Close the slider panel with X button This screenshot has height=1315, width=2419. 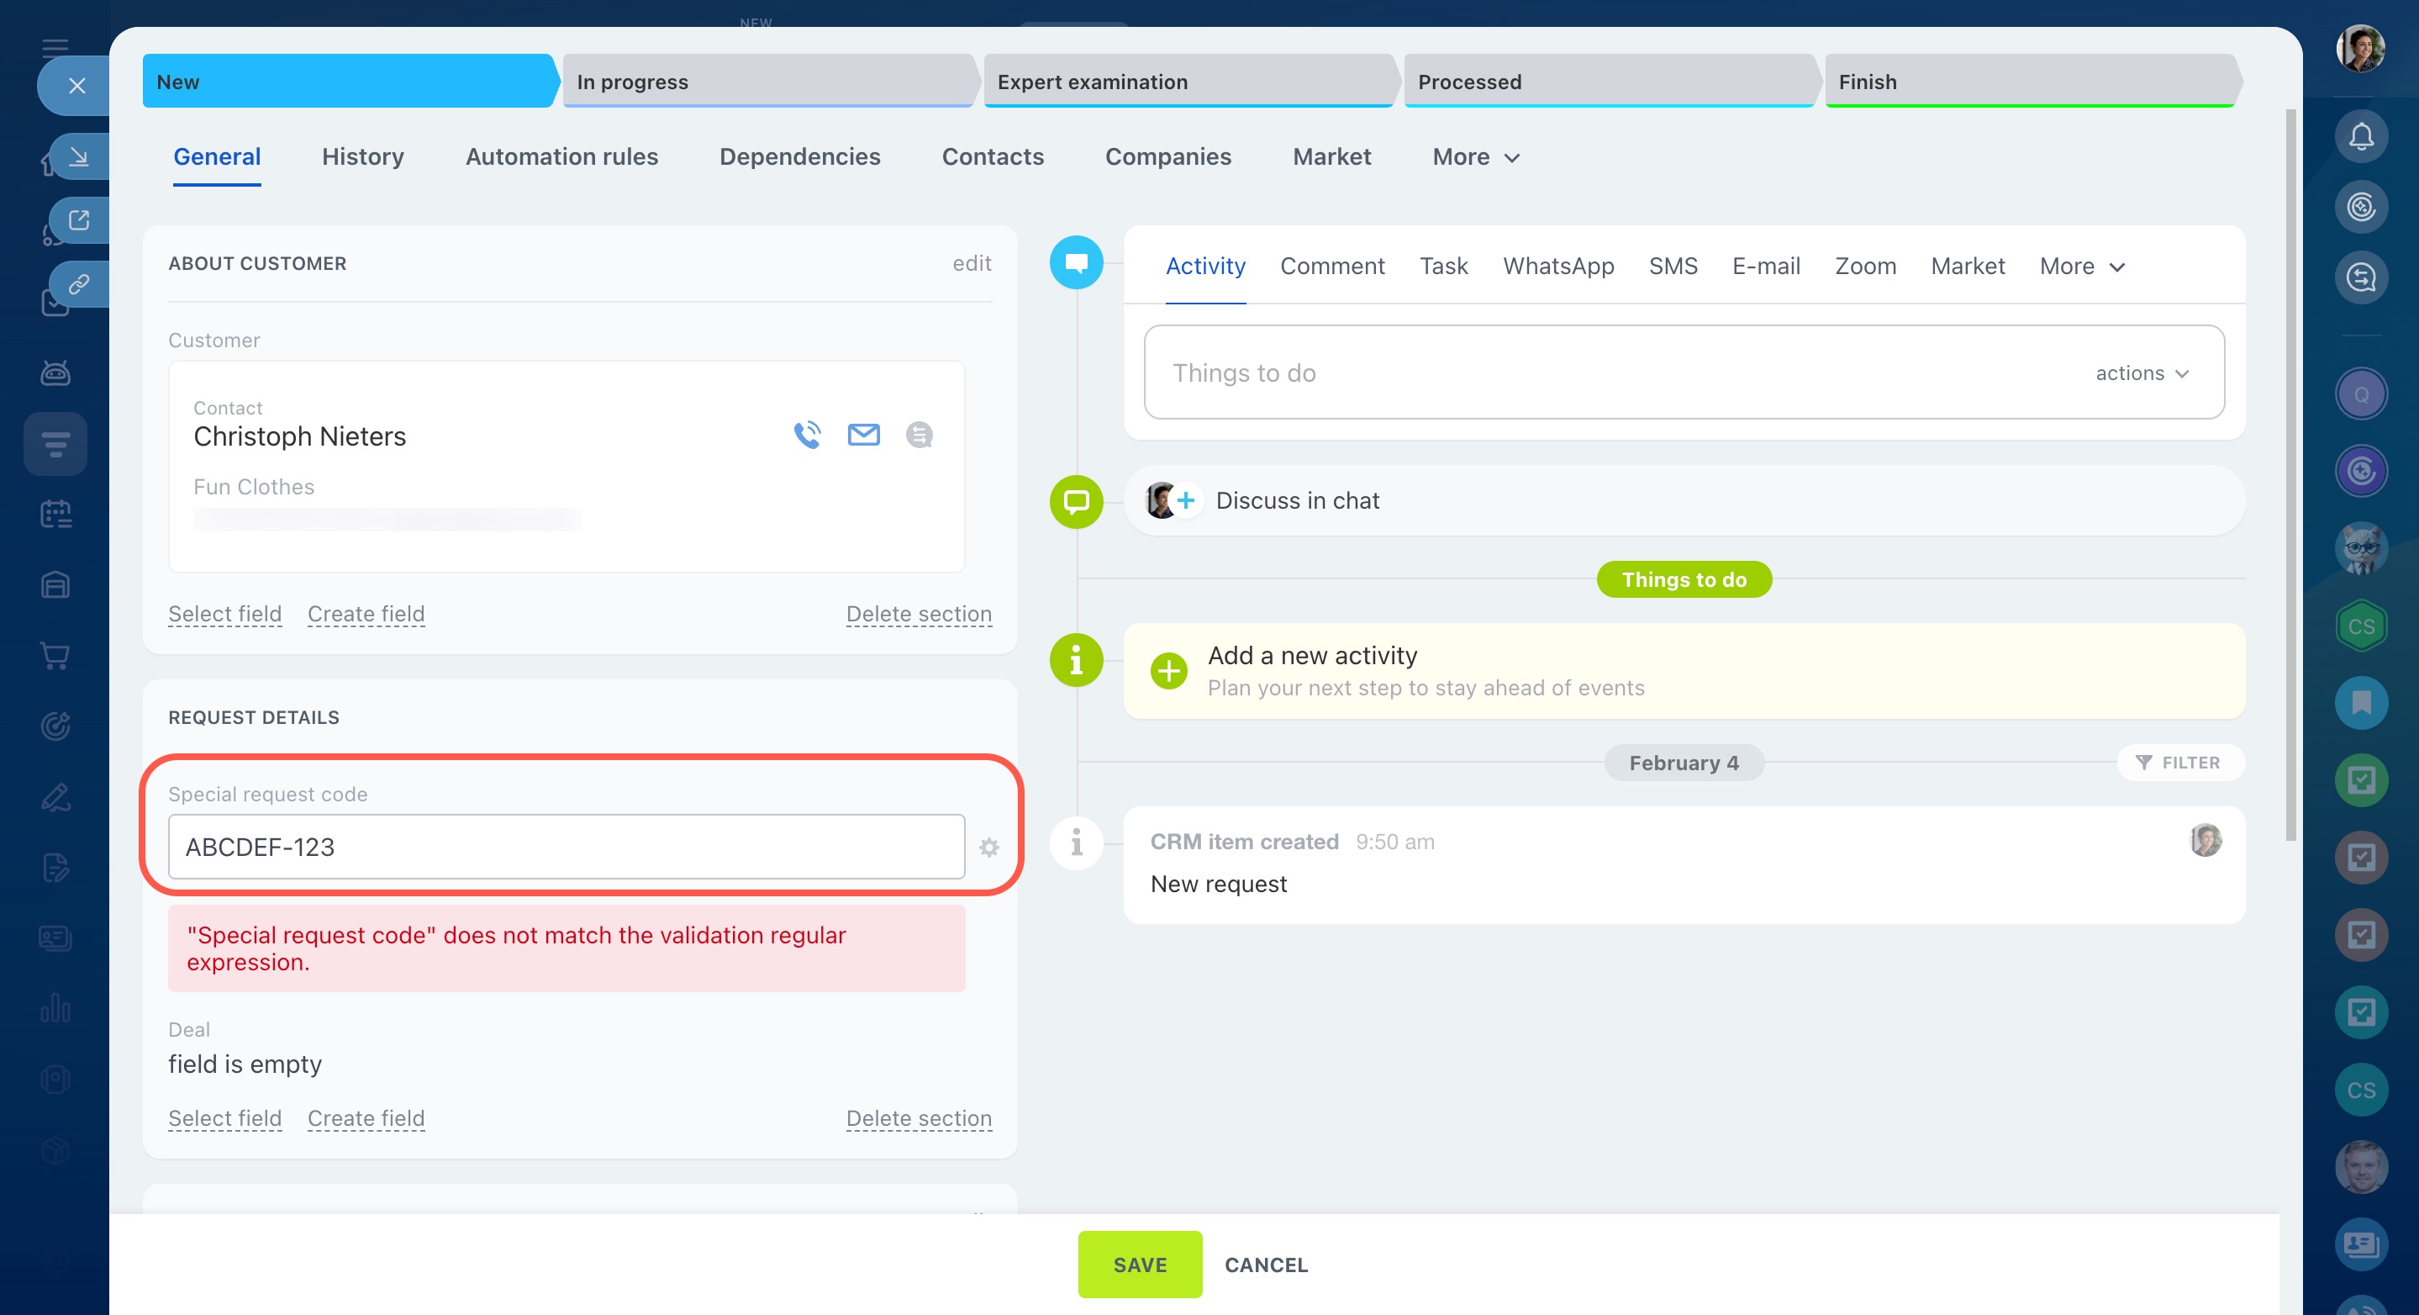(x=77, y=87)
